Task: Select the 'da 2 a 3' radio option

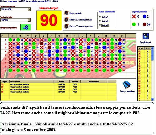Action: coord(100,17)
